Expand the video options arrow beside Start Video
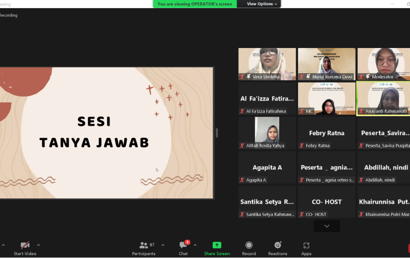 (39, 245)
